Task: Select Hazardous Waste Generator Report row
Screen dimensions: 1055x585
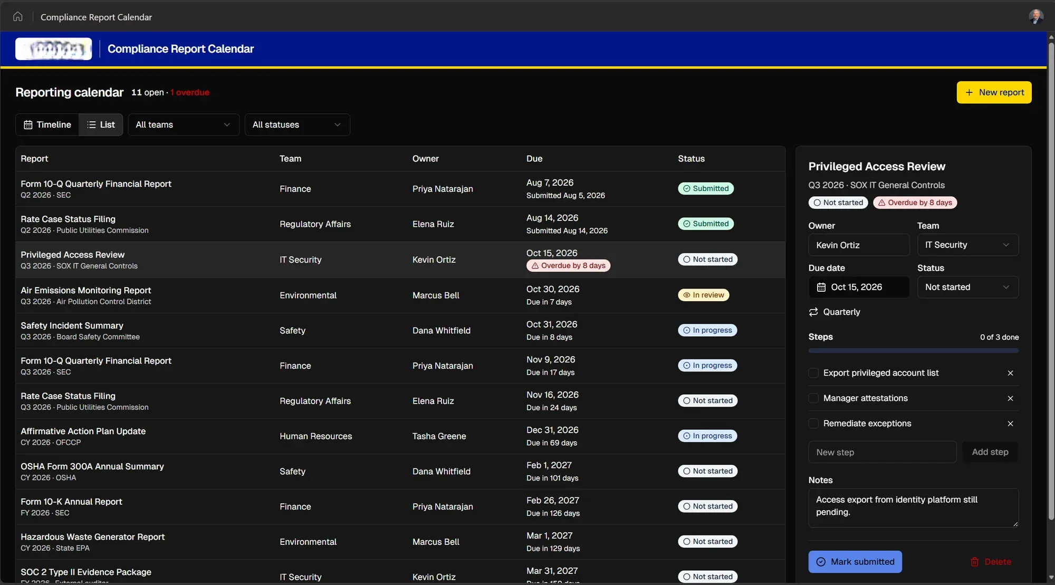Action: pos(400,542)
